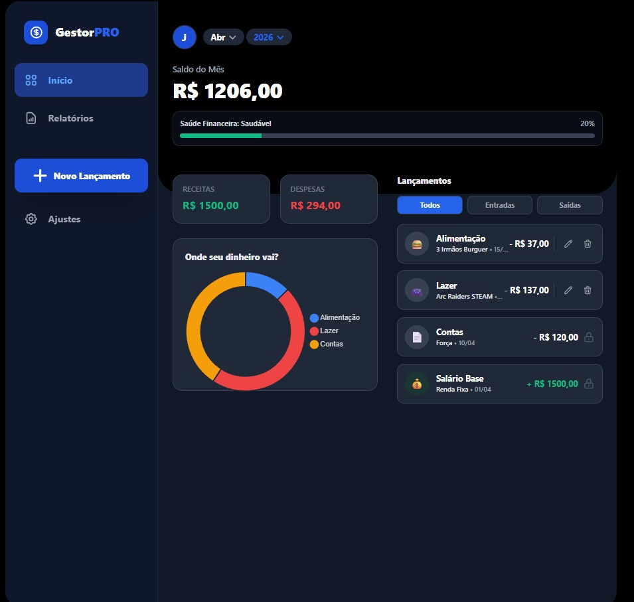The width and height of the screenshot is (634, 602).
Task: Click the Onde seu dinheiro vai? title
Action: 232,257
